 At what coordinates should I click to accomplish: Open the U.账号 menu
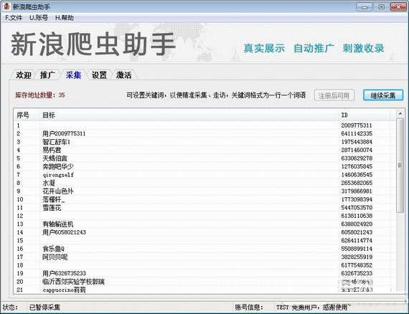pyautogui.click(x=39, y=18)
